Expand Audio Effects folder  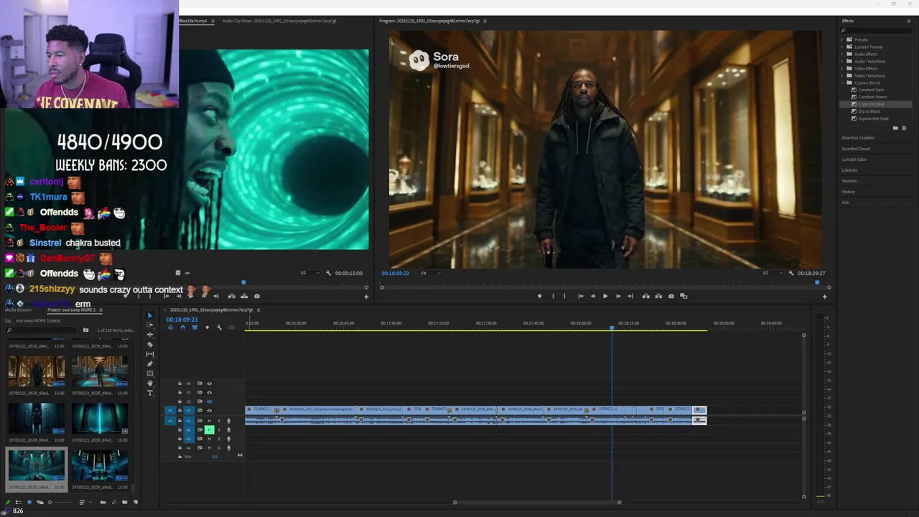tap(844, 54)
